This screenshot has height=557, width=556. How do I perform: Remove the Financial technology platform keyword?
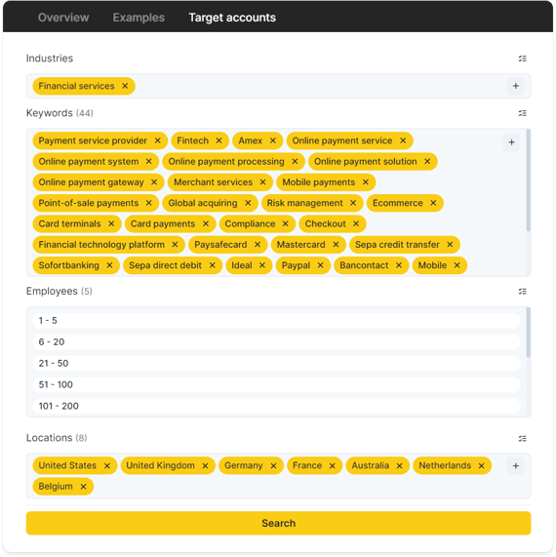tap(175, 245)
